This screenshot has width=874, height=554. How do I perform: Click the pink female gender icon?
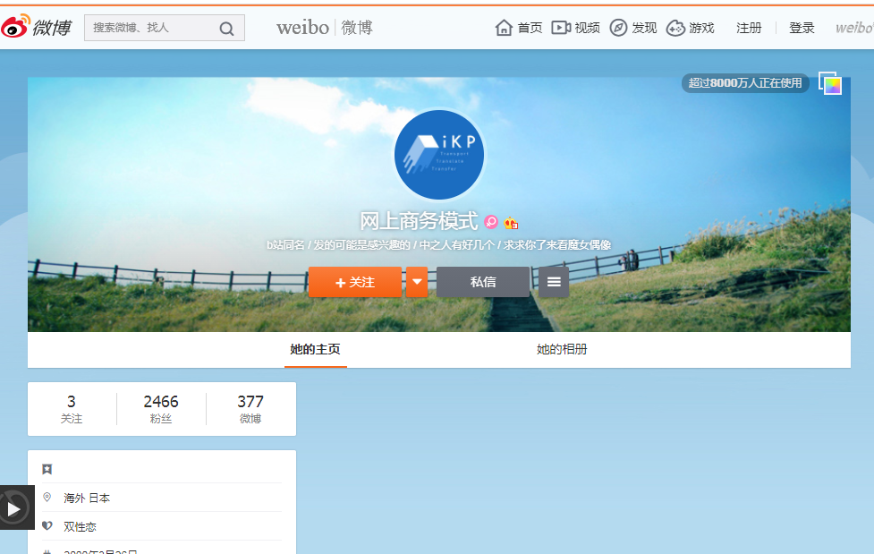[491, 222]
